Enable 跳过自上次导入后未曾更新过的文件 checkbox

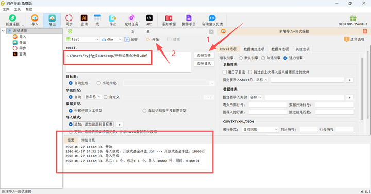point(250,72)
